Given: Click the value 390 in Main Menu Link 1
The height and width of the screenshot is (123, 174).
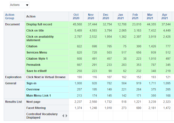Looking at the screenshot, I should coord(154,95).
